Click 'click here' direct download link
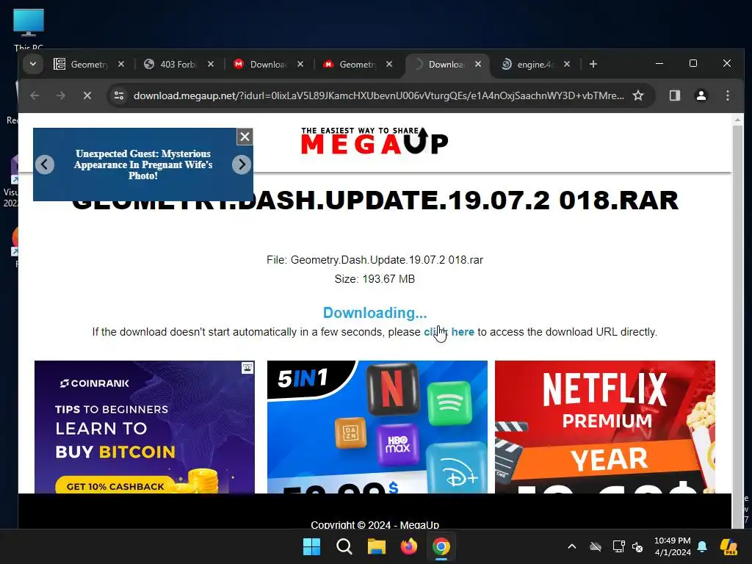The width and height of the screenshot is (752, 564). (x=449, y=332)
